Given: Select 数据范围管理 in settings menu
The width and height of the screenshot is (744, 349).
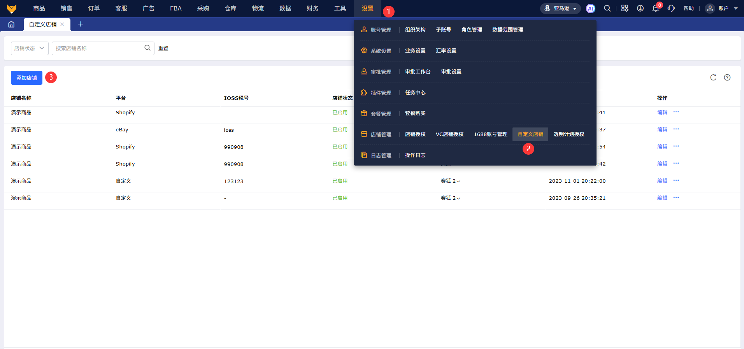Looking at the screenshot, I should 508,30.
